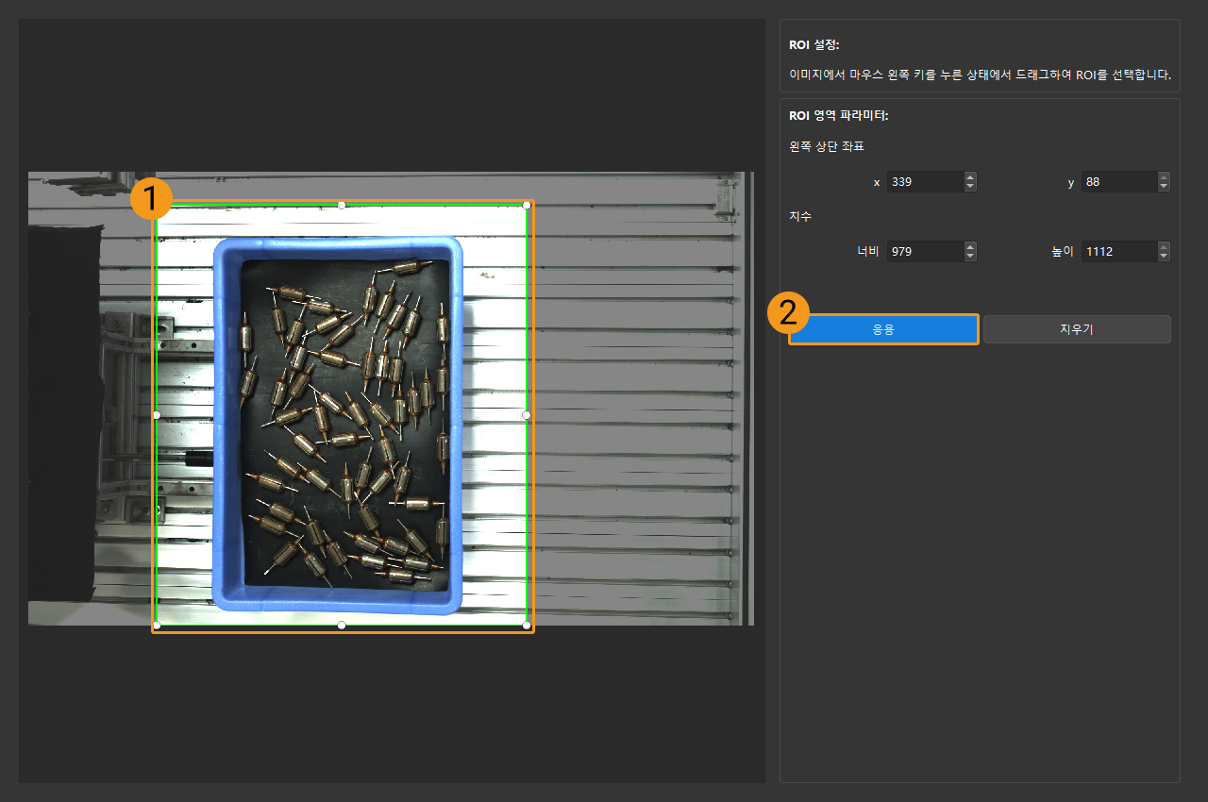Decrease the y coordinate with down arrow
The height and width of the screenshot is (802, 1208).
click(1164, 187)
